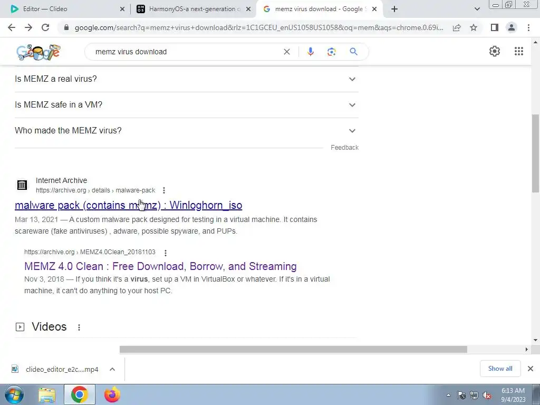
Task: Clear the search box text
Action: (286, 52)
